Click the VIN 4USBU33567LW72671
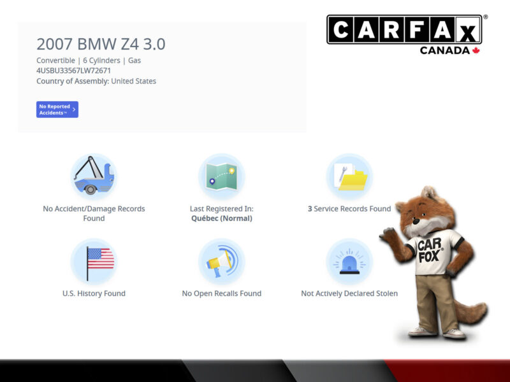 pos(73,71)
